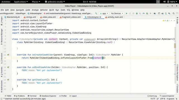Image resolution: width=179 pixels, height=100 pixels.
Task: Jump to previous highlighted error arrow
Action: (171, 21)
